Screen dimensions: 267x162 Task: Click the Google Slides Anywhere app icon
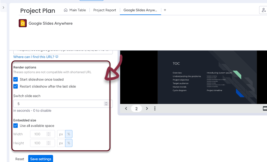[23, 23]
